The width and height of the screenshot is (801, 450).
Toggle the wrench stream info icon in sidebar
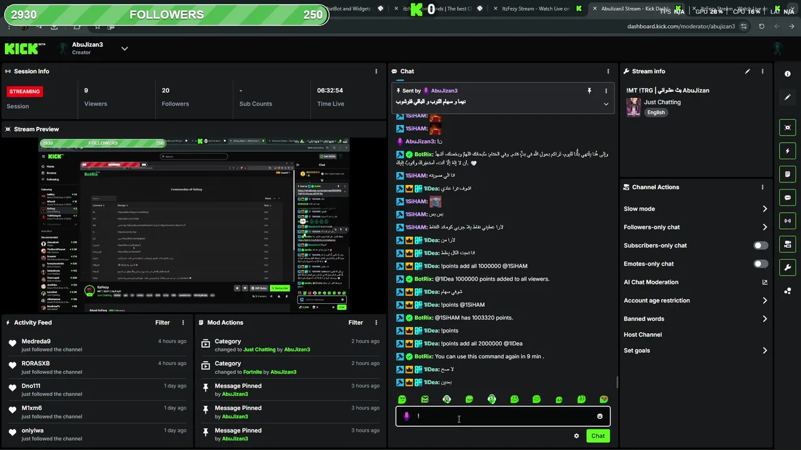click(x=787, y=267)
